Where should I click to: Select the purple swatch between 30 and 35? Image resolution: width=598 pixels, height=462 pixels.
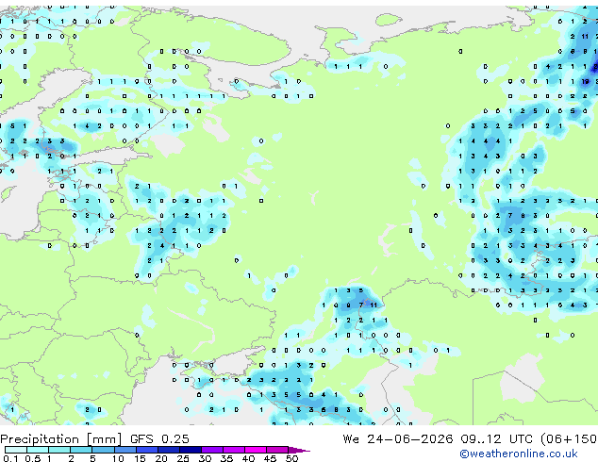(212, 450)
